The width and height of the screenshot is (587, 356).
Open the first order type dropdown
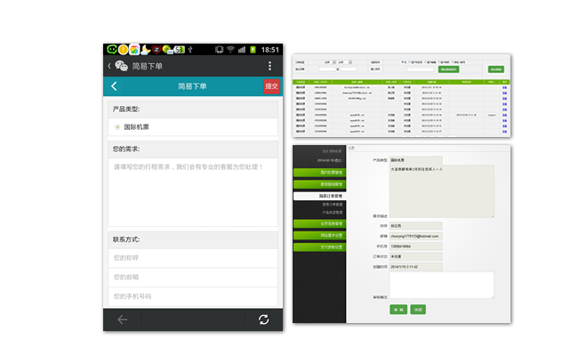(x=330, y=62)
